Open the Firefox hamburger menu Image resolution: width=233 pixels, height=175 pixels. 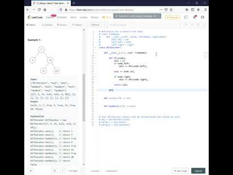tap(205, 10)
